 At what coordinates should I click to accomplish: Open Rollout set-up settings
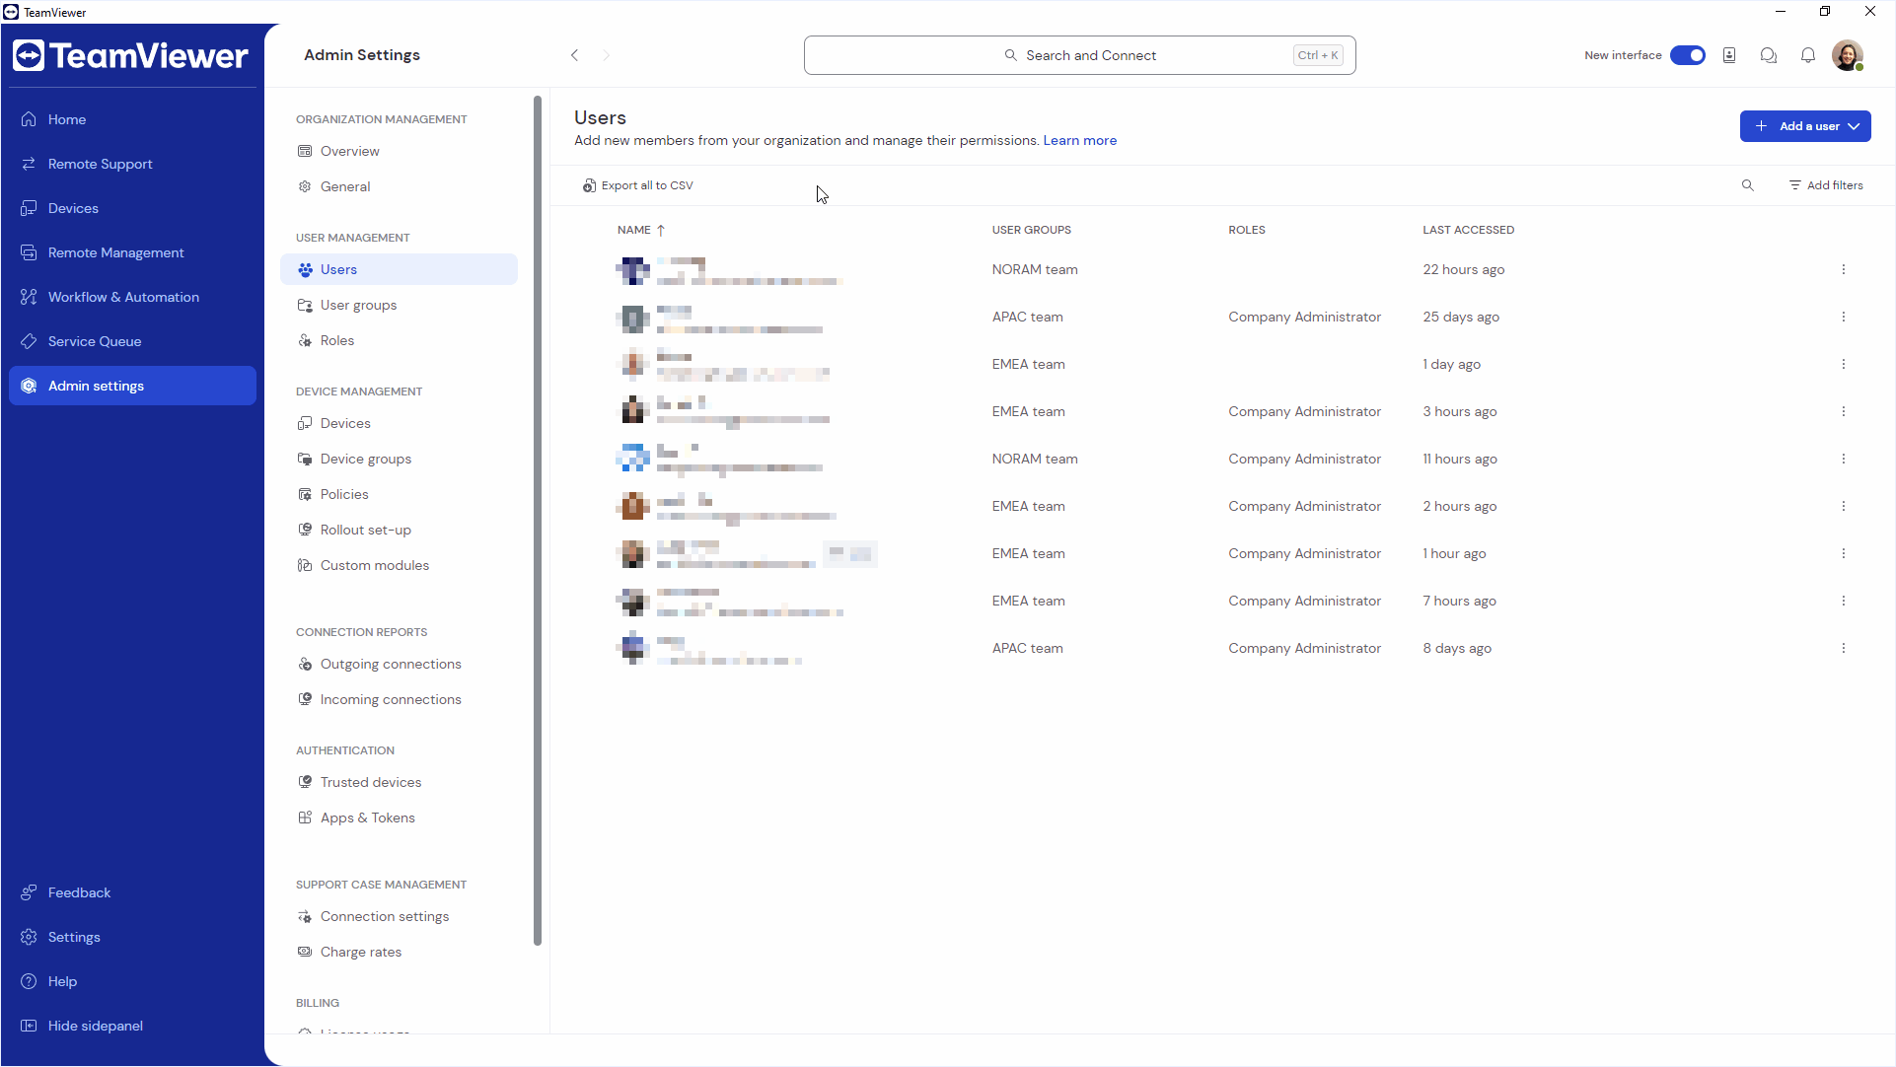[399, 530]
